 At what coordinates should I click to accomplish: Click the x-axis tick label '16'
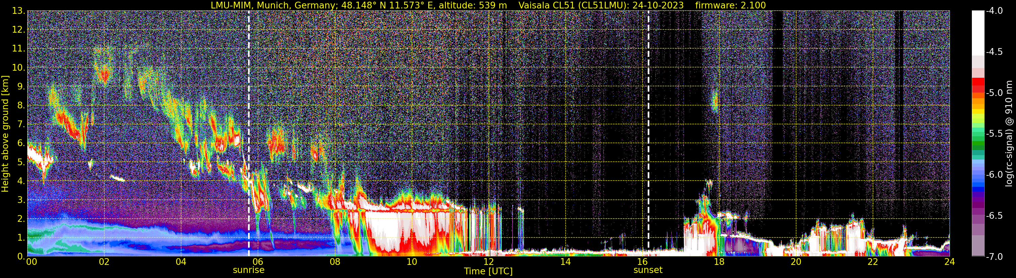point(643,262)
